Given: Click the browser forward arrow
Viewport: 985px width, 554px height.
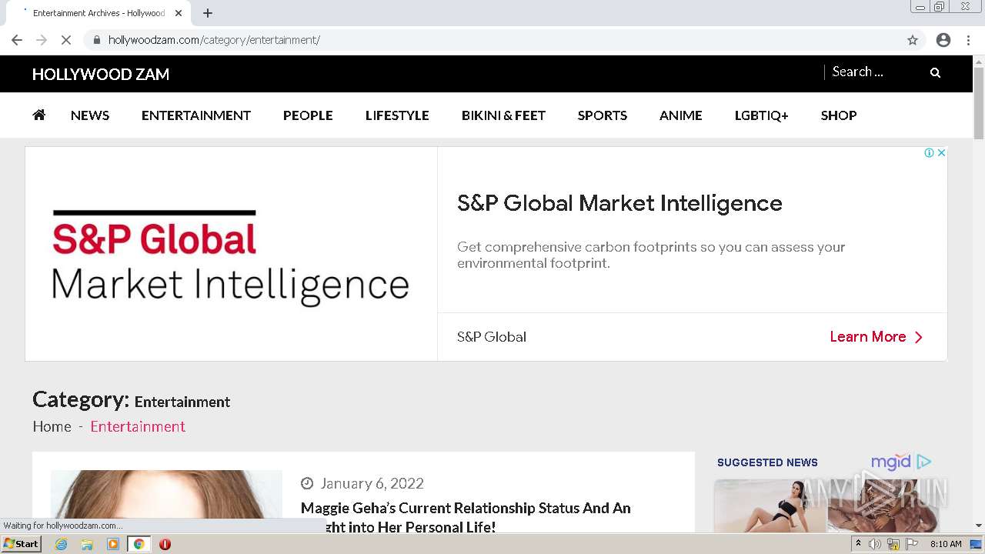Looking at the screenshot, I should pos(42,40).
